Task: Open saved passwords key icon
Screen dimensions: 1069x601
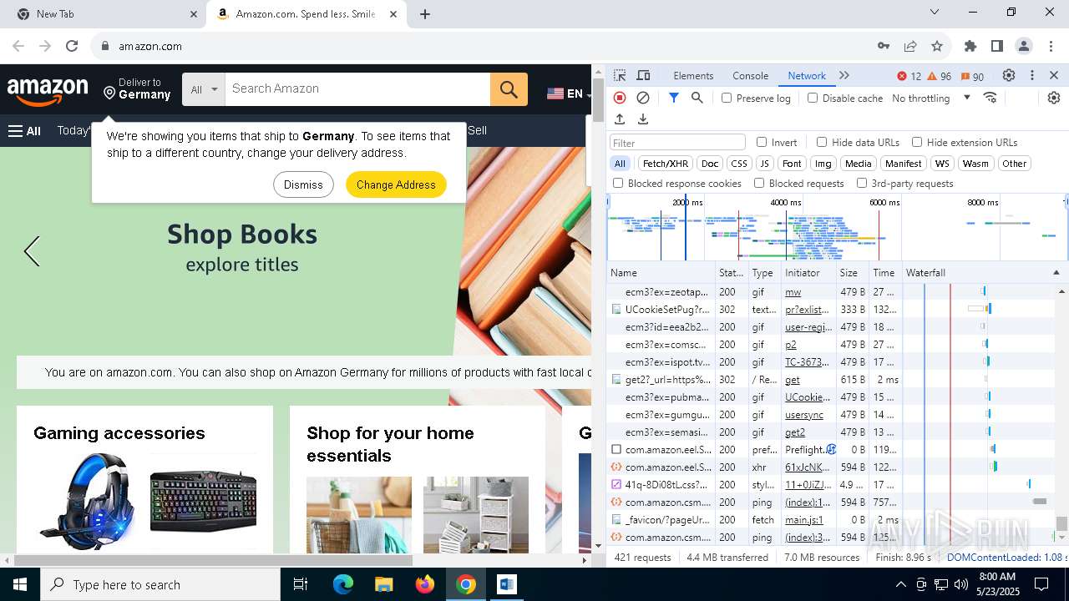Action: (x=884, y=46)
